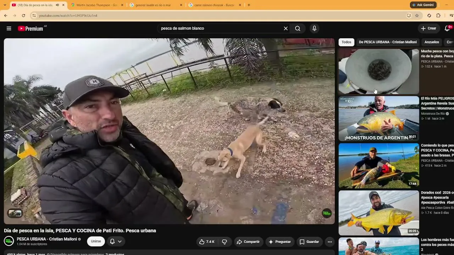Open more actions (three dots) below video

[330, 242]
